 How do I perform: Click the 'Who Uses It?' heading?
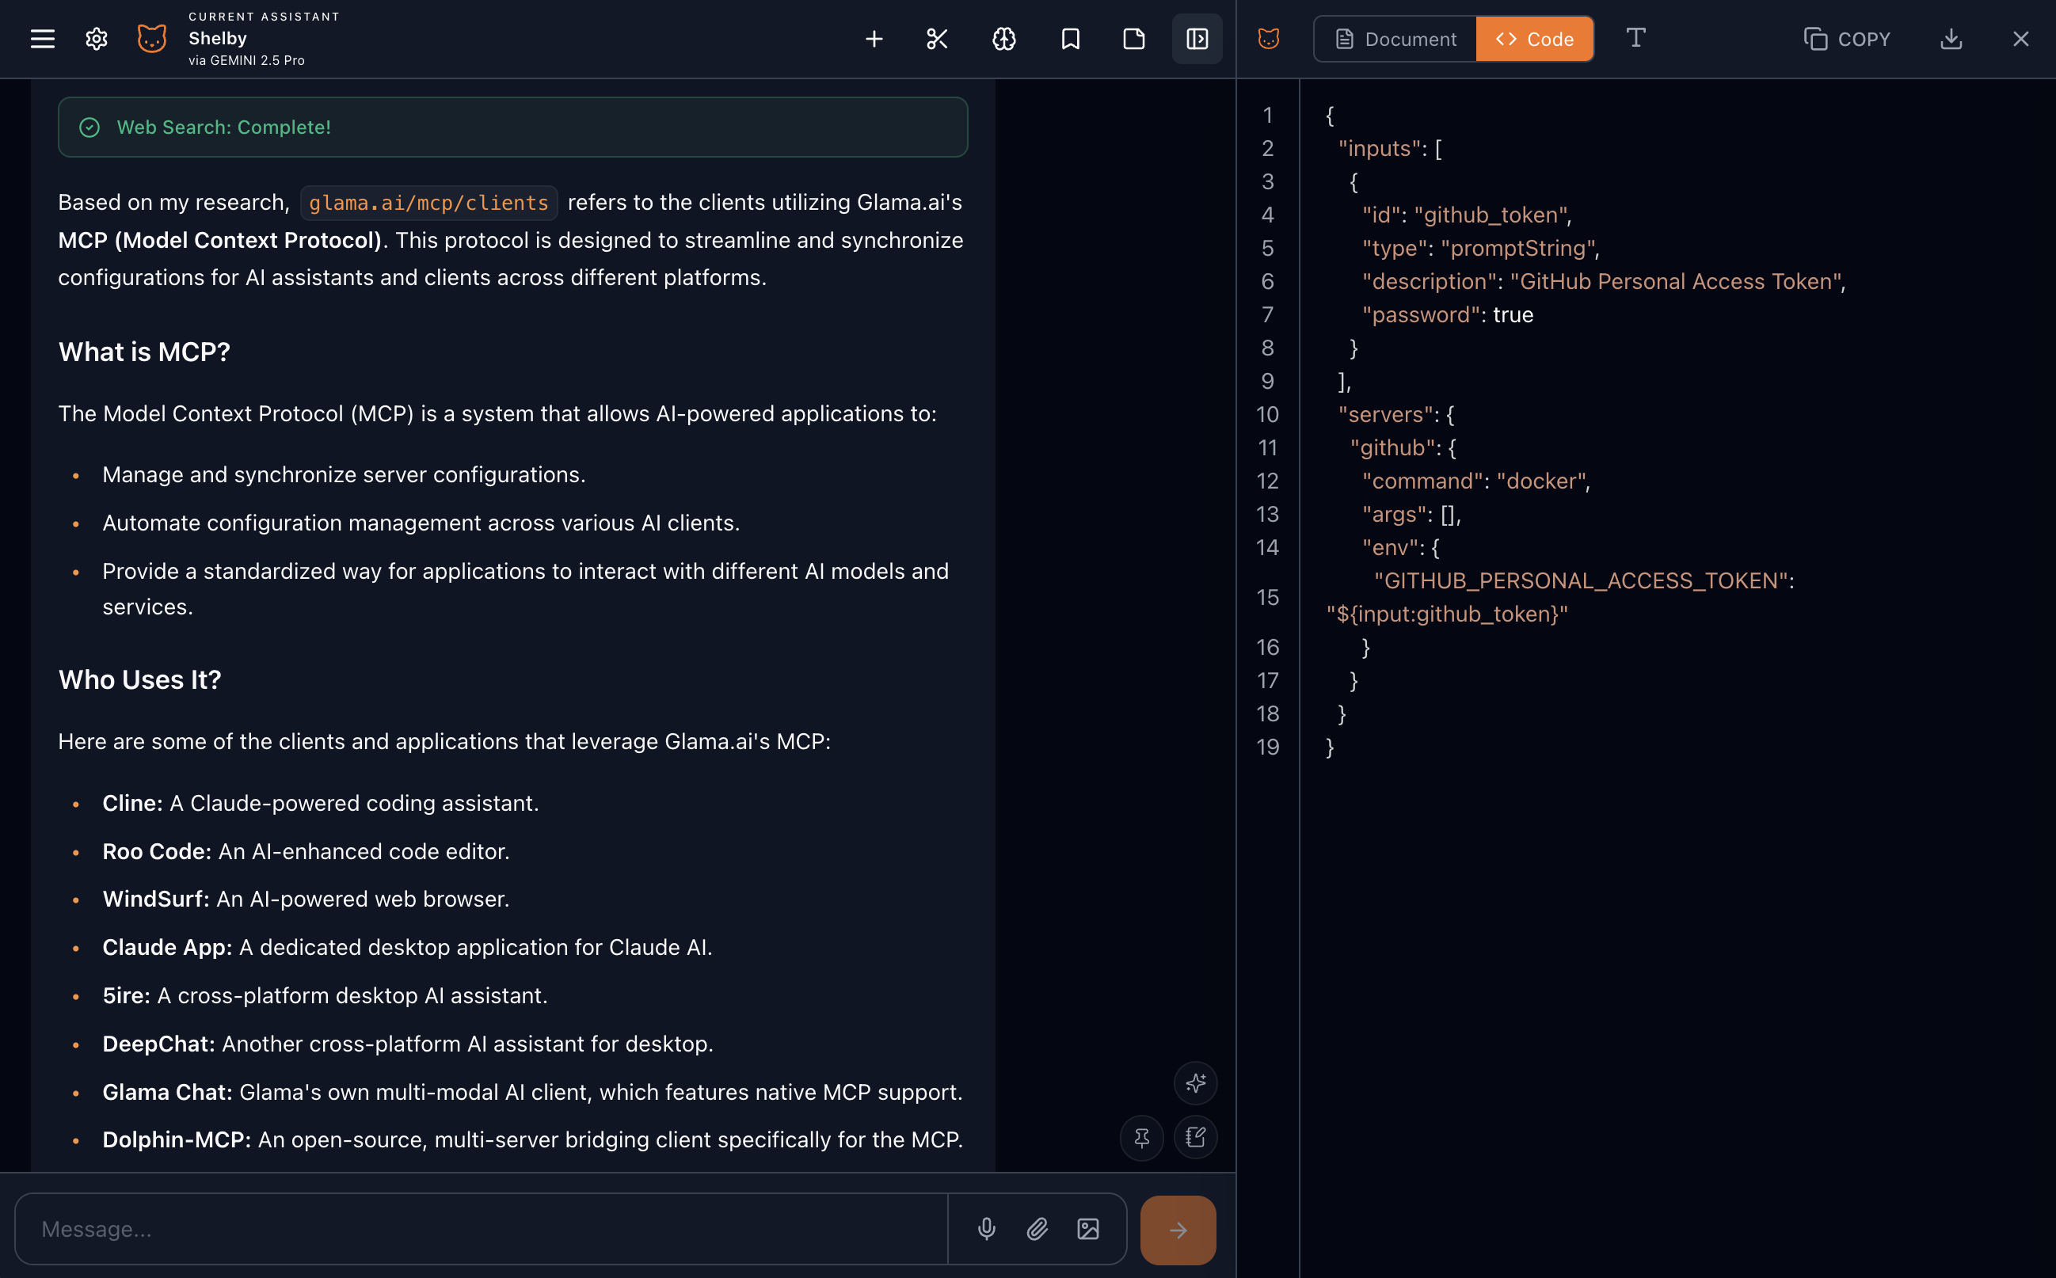[139, 679]
